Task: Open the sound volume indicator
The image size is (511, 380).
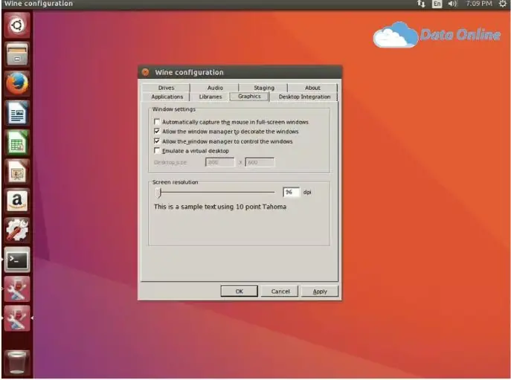Action: click(x=452, y=4)
